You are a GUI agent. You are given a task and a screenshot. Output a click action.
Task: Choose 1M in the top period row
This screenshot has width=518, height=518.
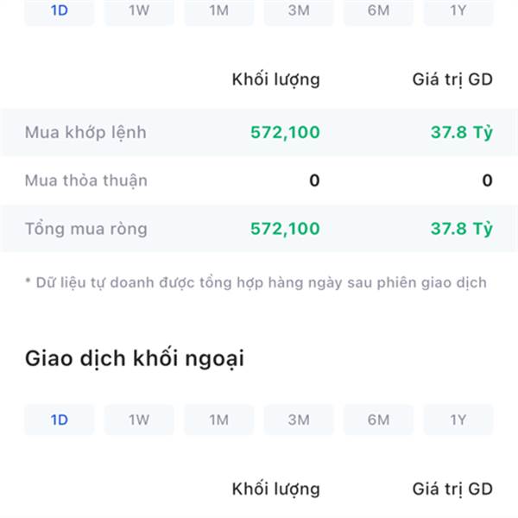tap(219, 12)
